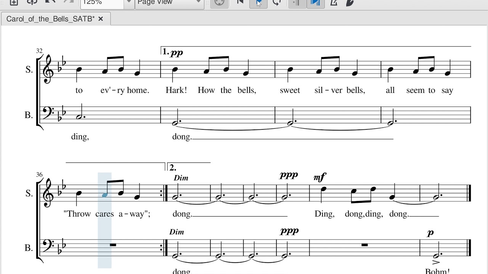488x274 pixels.
Task: Toggle the count-in conductor icon
Action: pos(350,2)
